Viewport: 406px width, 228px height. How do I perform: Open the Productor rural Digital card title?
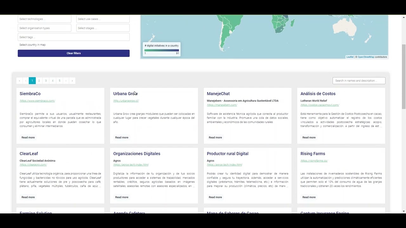pos(227,154)
